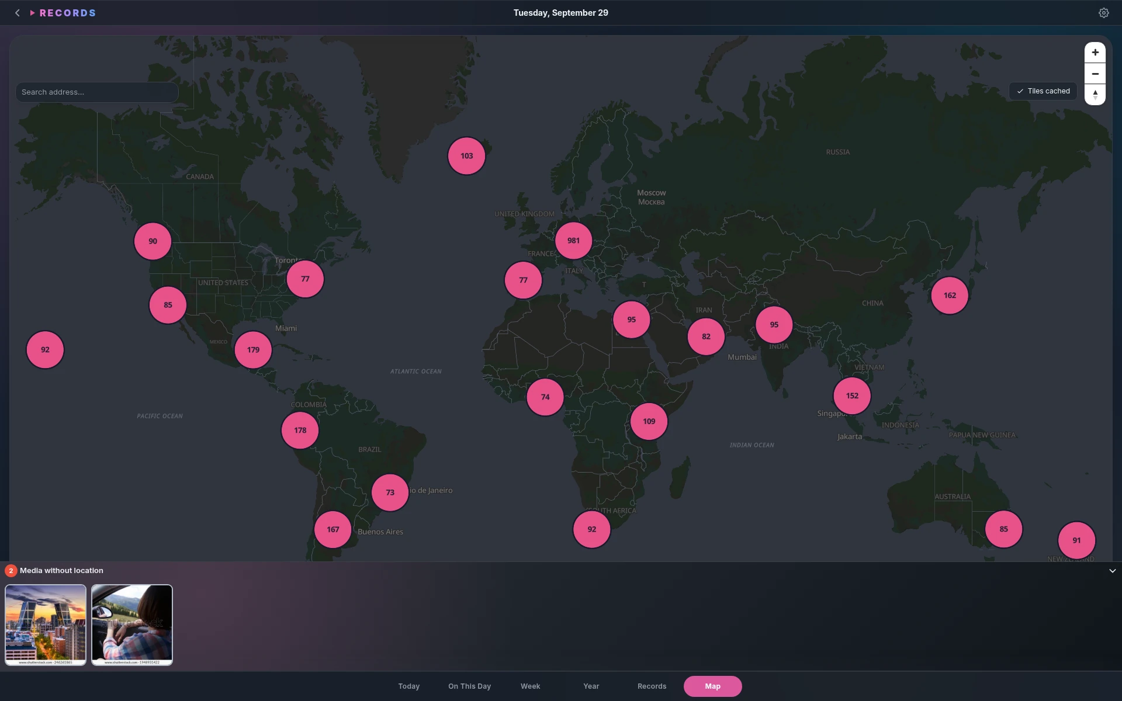This screenshot has height=701, width=1122.
Task: Click the 109 cluster in East Africa
Action: tap(649, 421)
